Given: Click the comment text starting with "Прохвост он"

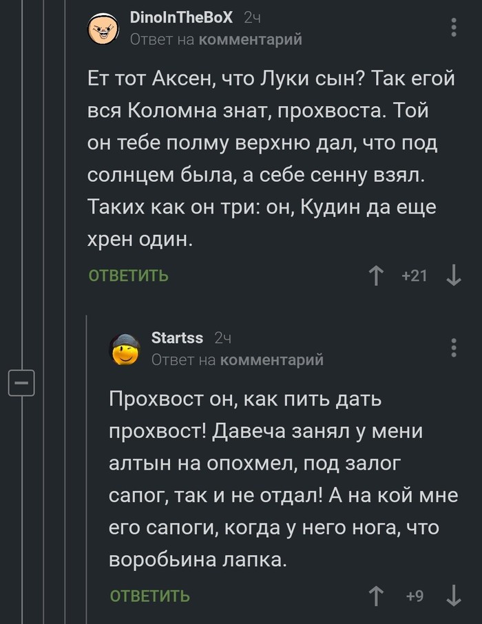Looking at the screenshot, I should coord(282,480).
